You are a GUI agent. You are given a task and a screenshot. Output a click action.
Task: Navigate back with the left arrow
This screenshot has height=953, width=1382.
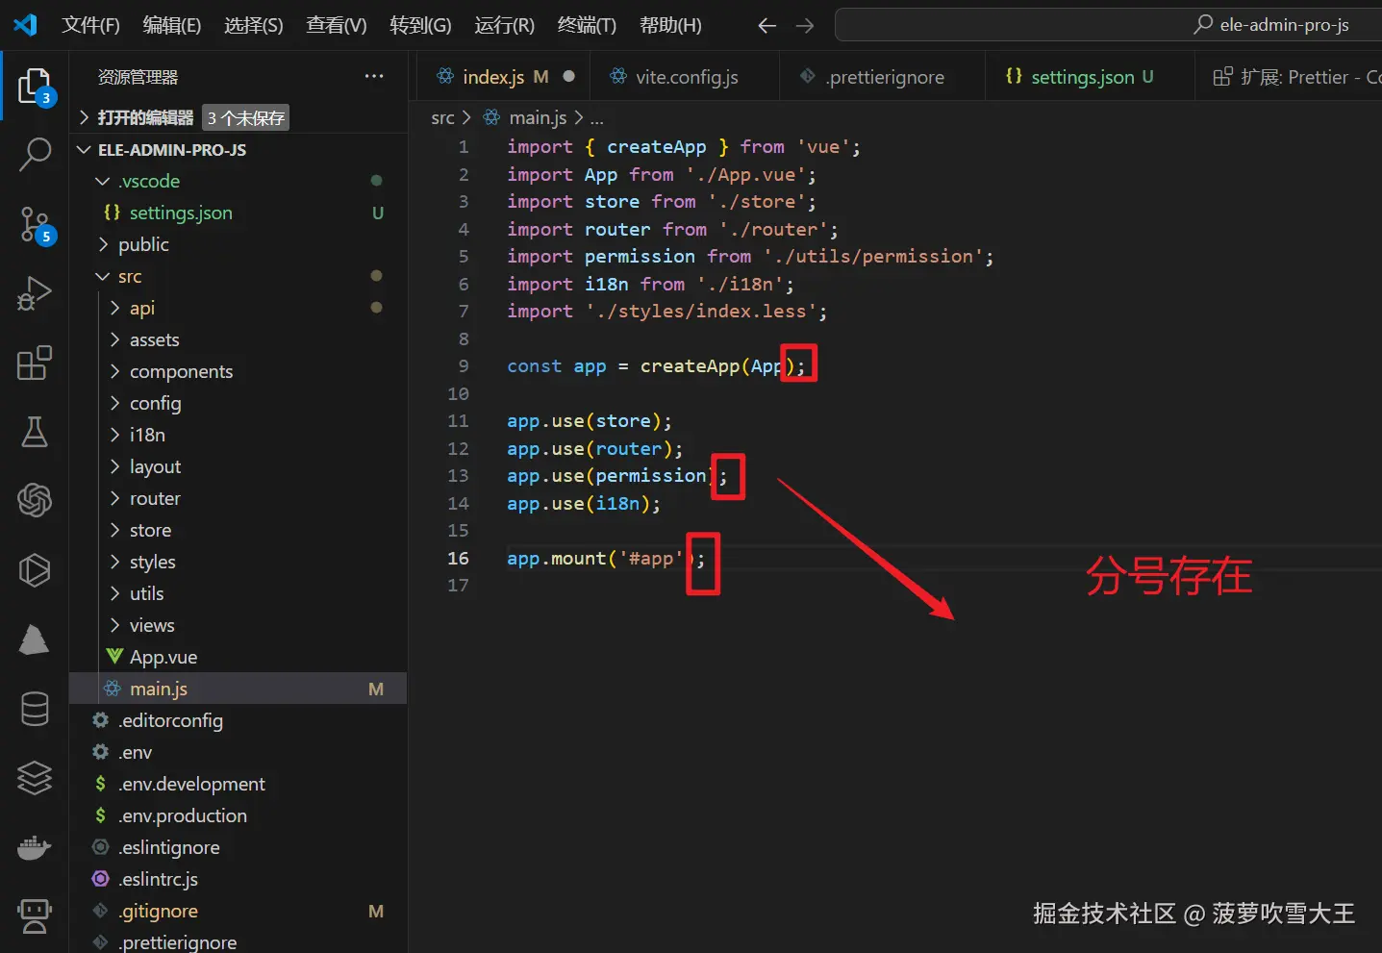(766, 26)
